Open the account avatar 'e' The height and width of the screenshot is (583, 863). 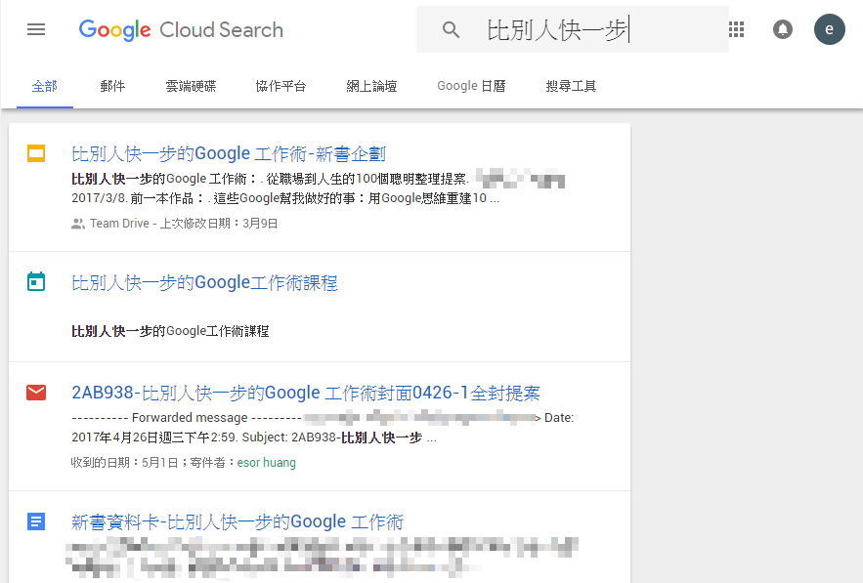(x=830, y=29)
